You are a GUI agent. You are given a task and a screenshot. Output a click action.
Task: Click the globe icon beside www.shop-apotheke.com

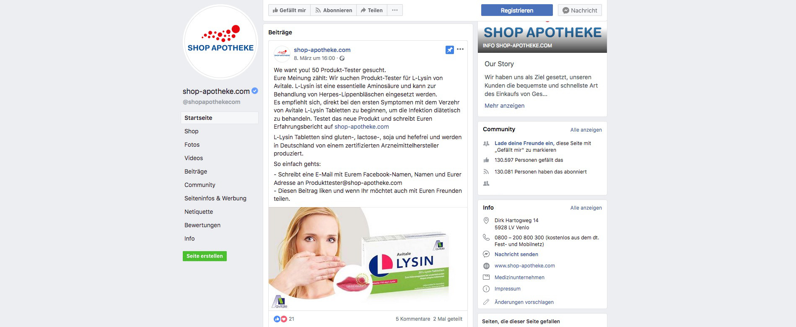point(486,266)
